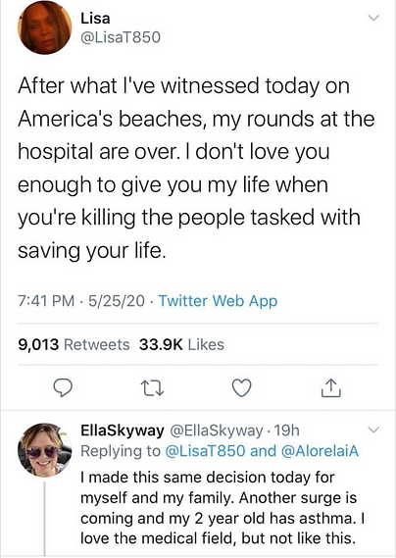Like the tweet with the heart icon

click(241, 388)
